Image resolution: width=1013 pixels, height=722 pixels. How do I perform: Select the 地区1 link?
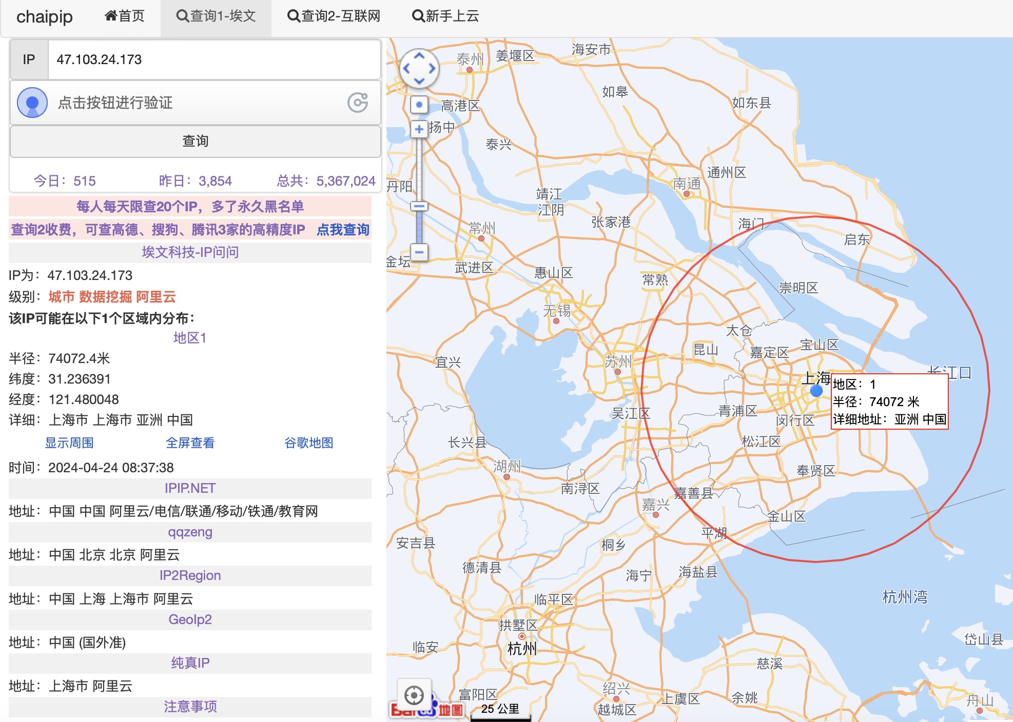coord(190,338)
